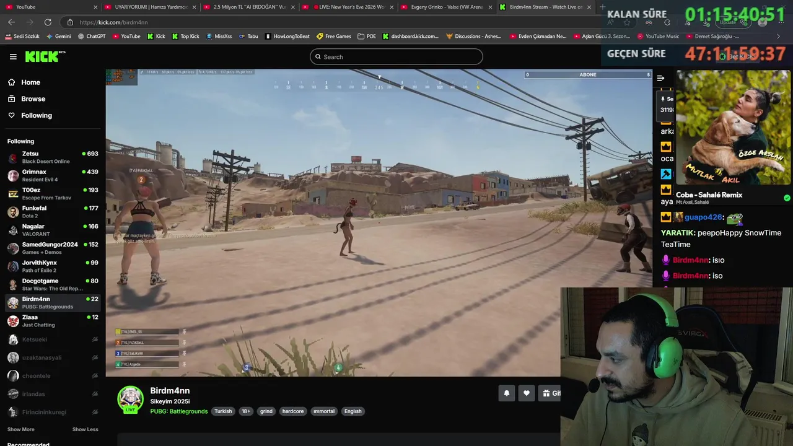
Task: Open Docgotgame's channel in Following
Action: click(53, 284)
